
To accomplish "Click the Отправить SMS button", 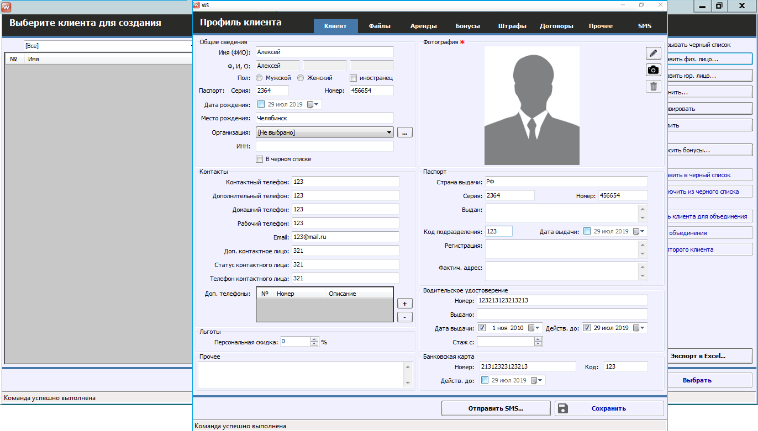I will tap(496, 408).
